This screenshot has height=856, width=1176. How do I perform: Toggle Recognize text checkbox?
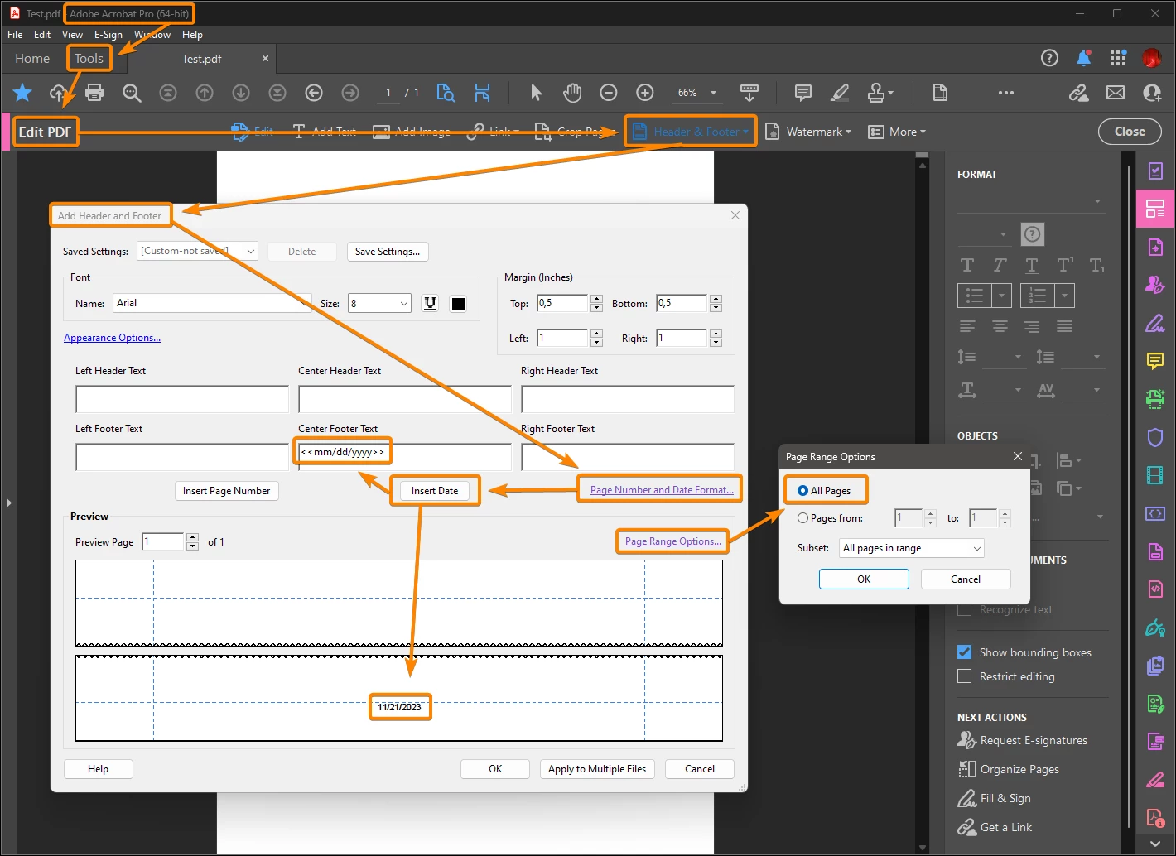click(964, 609)
